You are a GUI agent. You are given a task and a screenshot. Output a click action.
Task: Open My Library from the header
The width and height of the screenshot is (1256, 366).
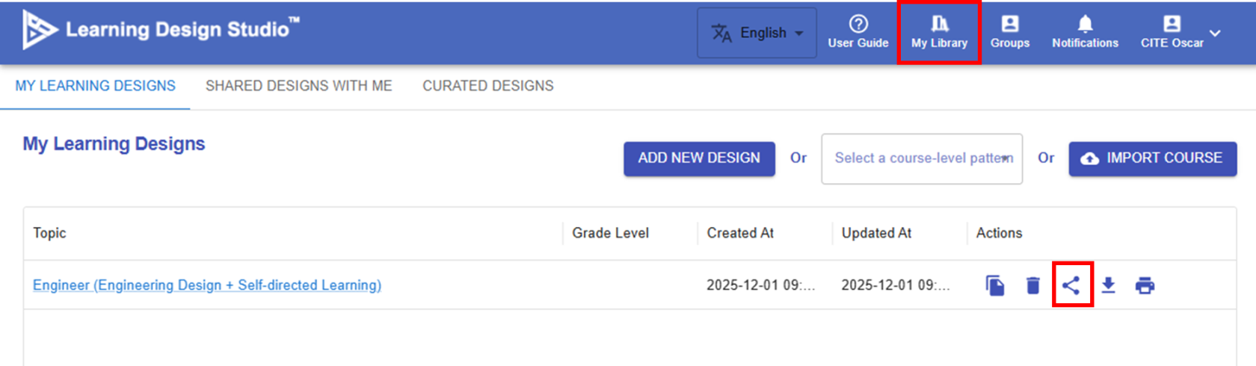[939, 32]
